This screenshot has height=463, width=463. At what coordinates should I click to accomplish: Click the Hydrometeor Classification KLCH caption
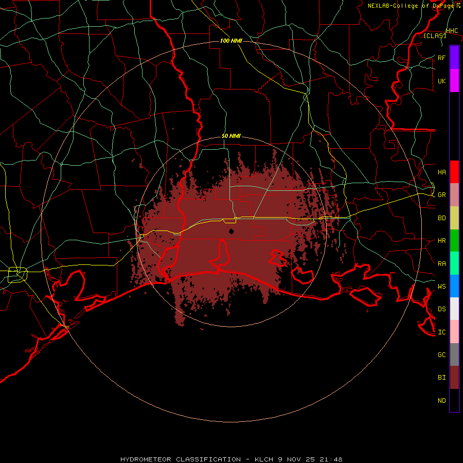click(231, 459)
